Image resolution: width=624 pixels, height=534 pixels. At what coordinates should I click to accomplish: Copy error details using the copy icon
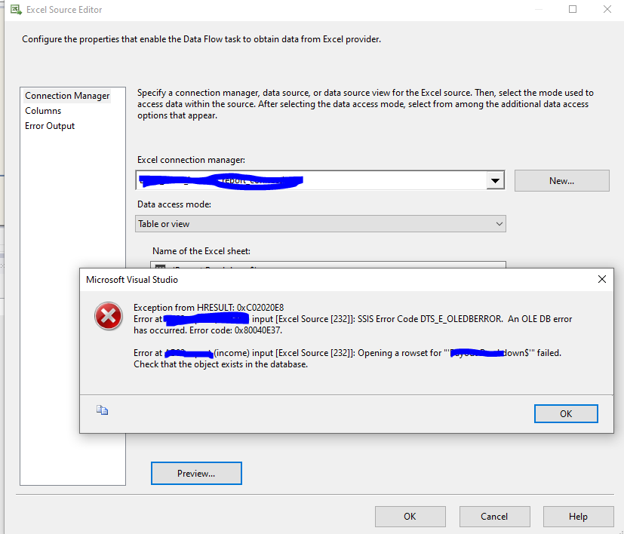pos(103,410)
